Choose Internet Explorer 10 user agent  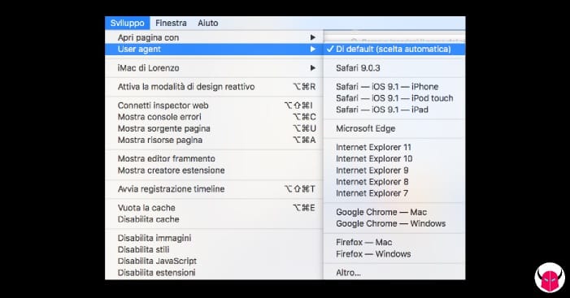[394, 158]
